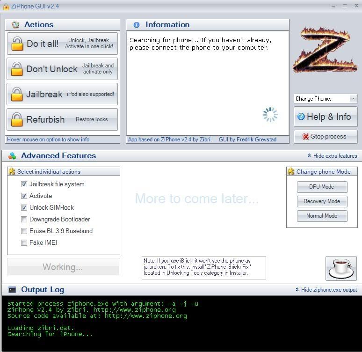
Task: Click the Select individual actions puzzle icon
Action: pyautogui.click(x=12, y=171)
